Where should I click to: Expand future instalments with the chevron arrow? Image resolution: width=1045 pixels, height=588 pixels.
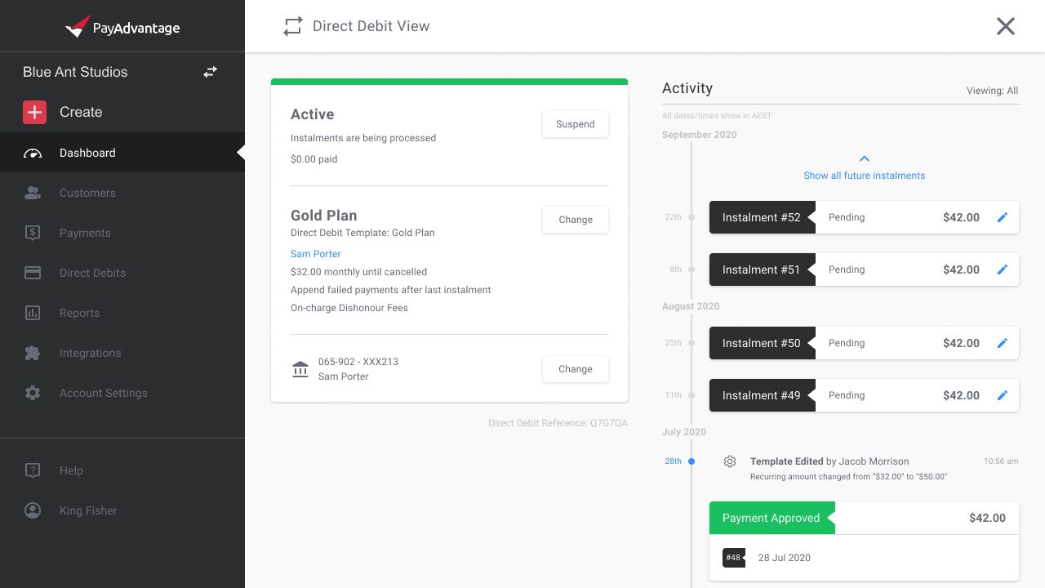865,159
